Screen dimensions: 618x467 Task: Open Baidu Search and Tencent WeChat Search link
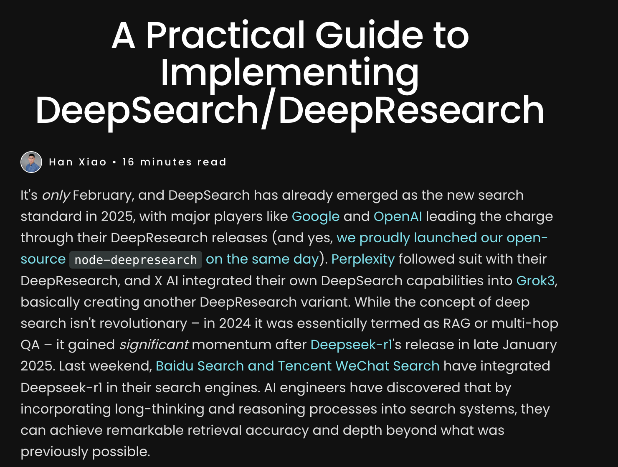coord(297,366)
